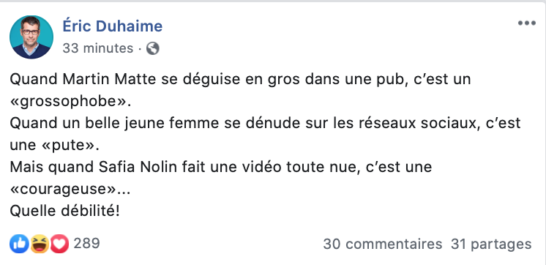Open the post permalink via "33 minutes"
Viewport: 546px width, 265px height.
[x=98, y=48]
